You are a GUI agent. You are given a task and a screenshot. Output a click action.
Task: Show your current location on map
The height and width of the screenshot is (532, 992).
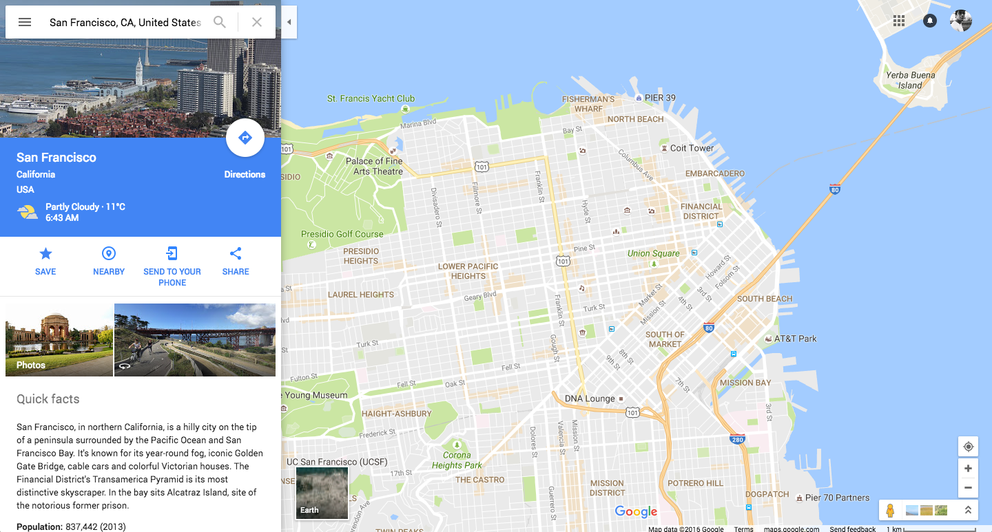(x=969, y=447)
